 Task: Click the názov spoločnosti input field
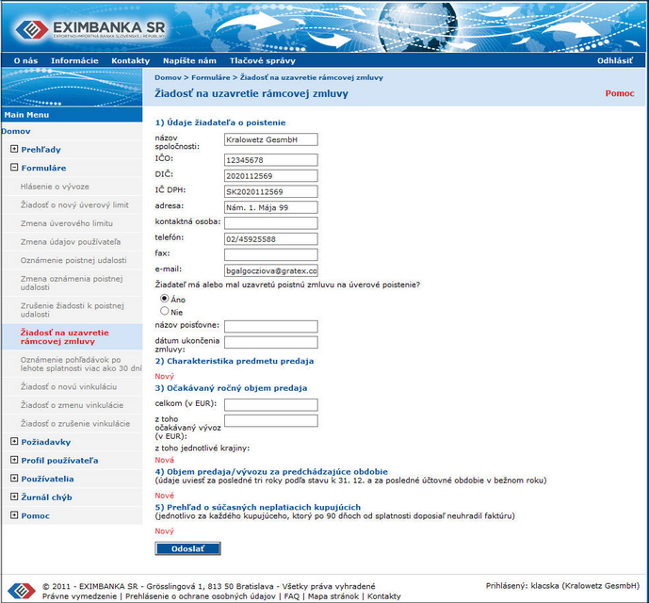click(271, 139)
